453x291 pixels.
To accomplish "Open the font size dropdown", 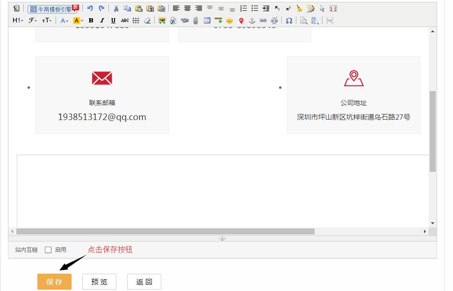I will 46,20.
